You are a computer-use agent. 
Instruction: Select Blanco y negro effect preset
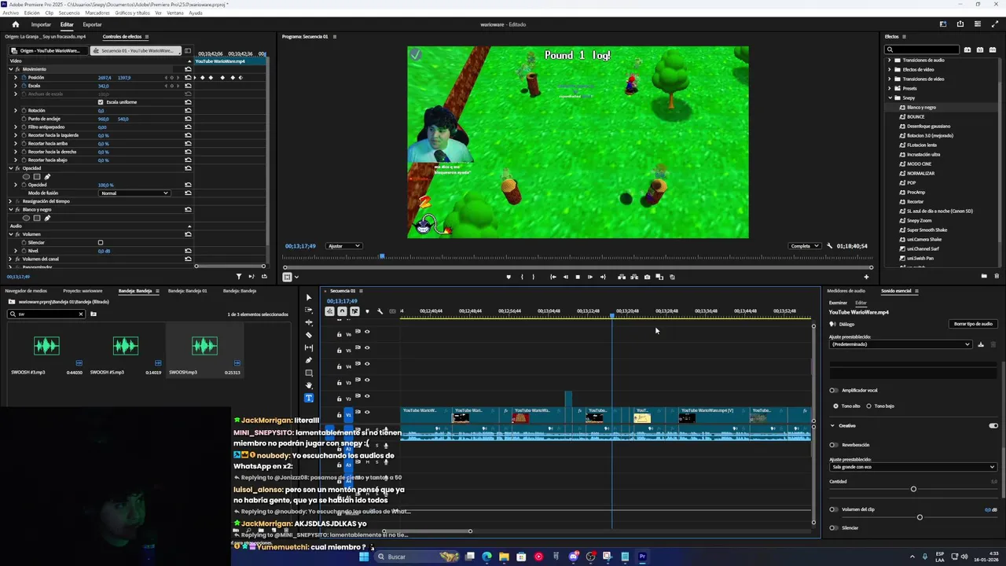921,107
